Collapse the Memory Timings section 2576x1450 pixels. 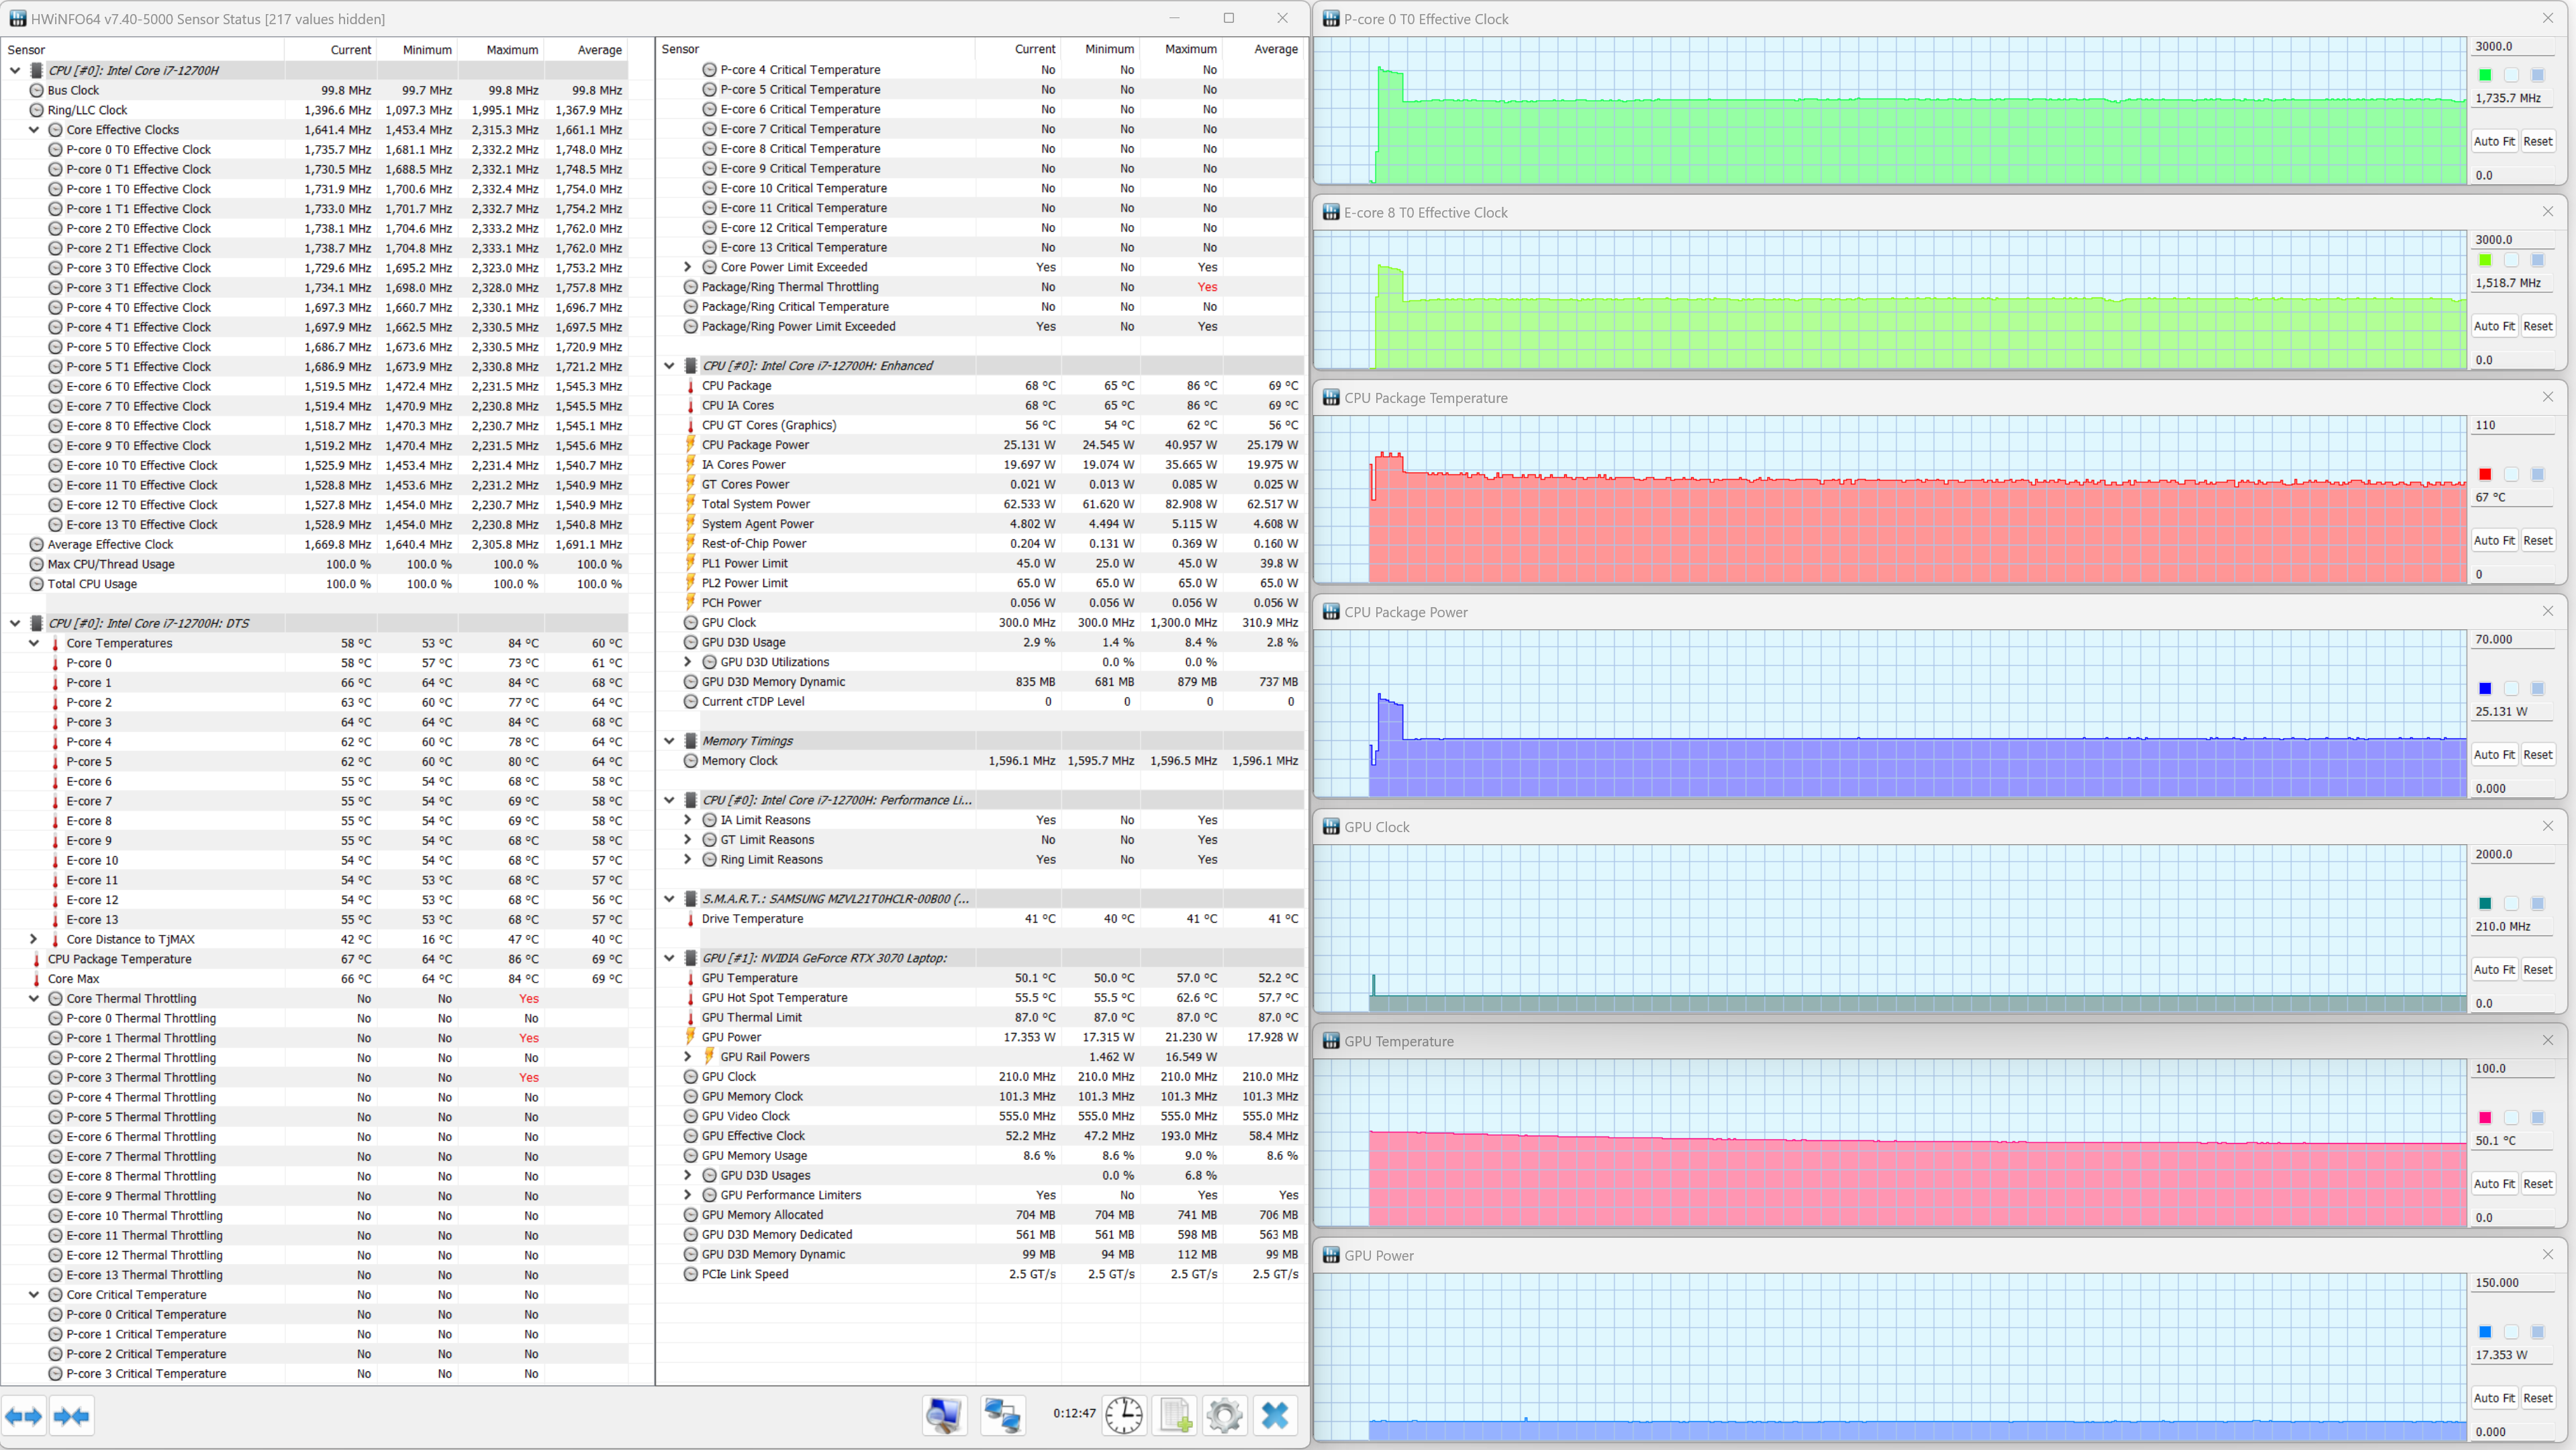click(x=669, y=741)
